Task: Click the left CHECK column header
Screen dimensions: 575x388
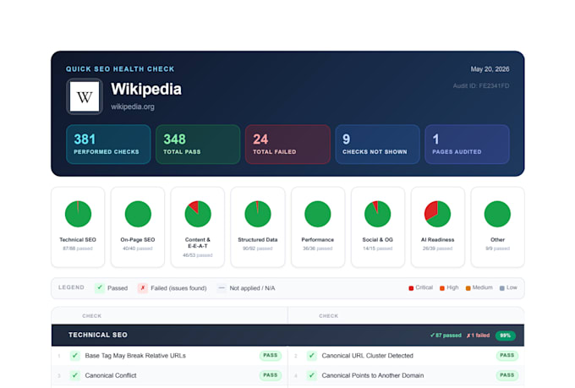Action: coord(91,316)
